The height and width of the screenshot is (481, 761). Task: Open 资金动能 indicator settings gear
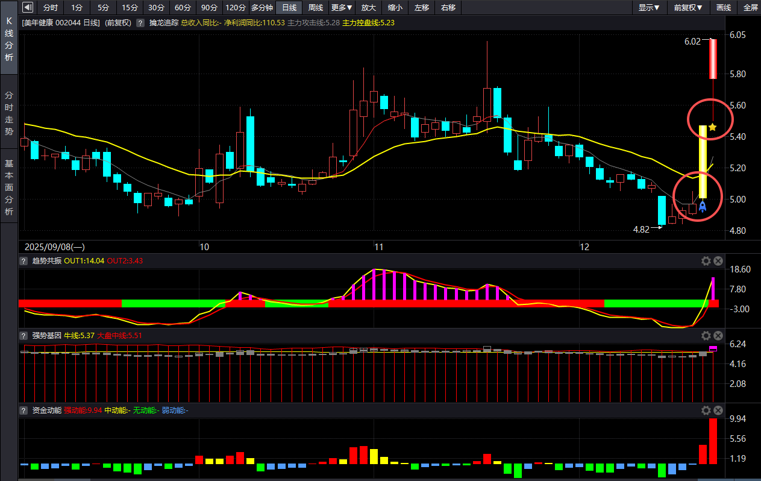point(706,410)
